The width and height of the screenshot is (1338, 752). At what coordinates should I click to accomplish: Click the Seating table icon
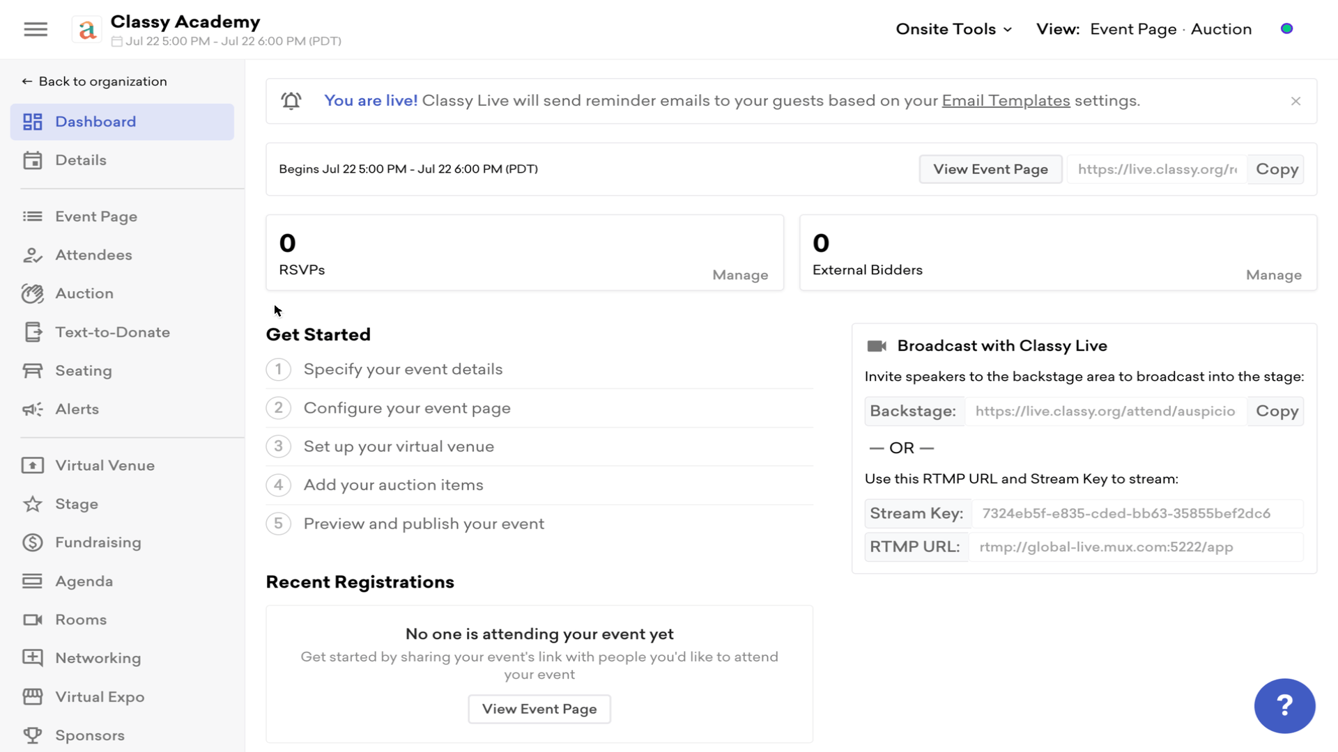pyautogui.click(x=33, y=370)
